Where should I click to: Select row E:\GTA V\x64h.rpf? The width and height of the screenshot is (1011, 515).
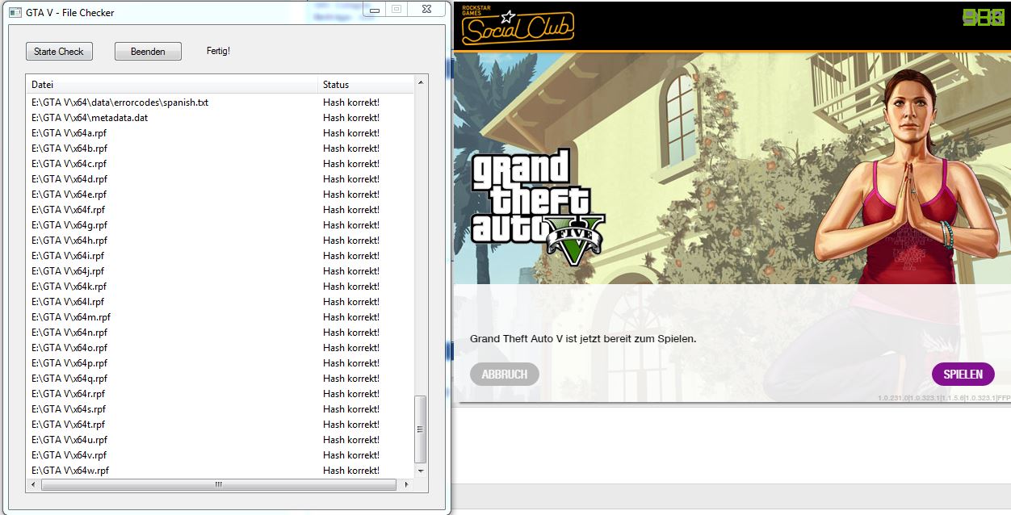(x=220, y=241)
